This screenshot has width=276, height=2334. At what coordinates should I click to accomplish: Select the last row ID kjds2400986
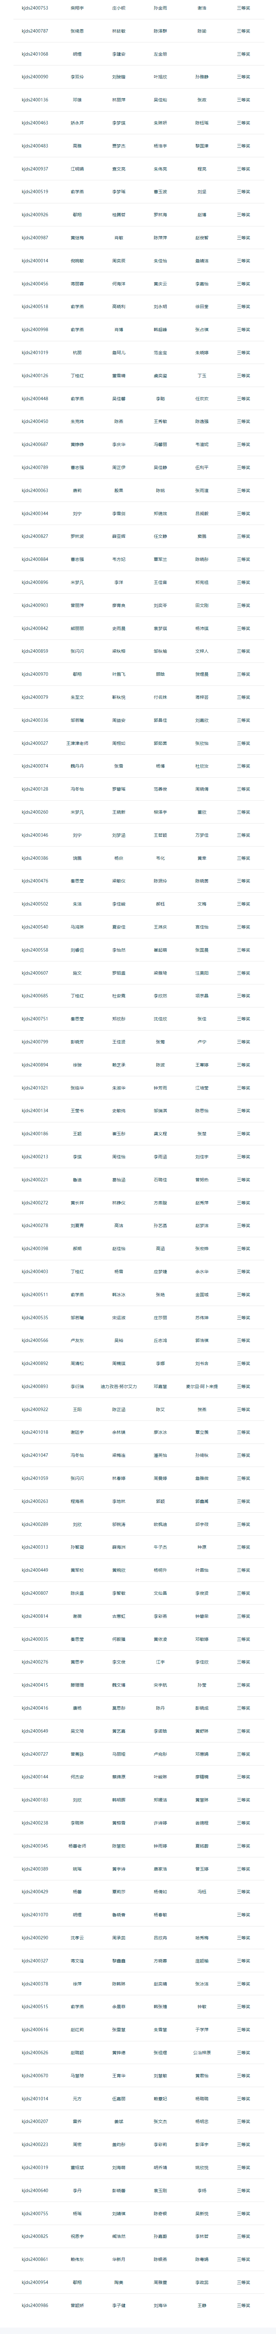(x=34, y=2305)
